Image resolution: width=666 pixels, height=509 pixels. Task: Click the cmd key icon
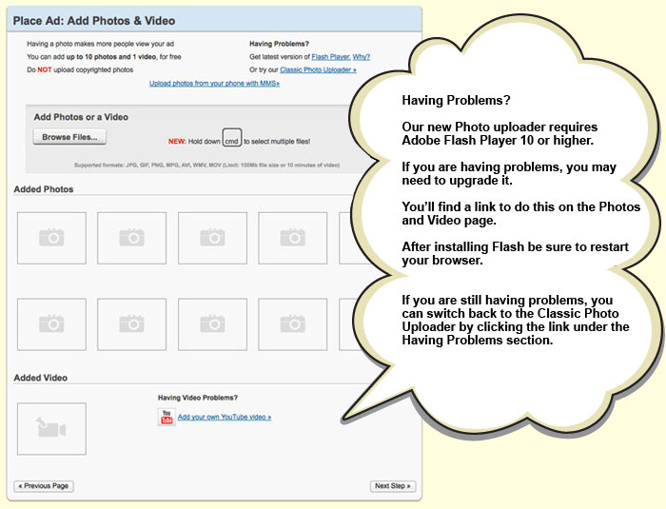click(x=230, y=140)
